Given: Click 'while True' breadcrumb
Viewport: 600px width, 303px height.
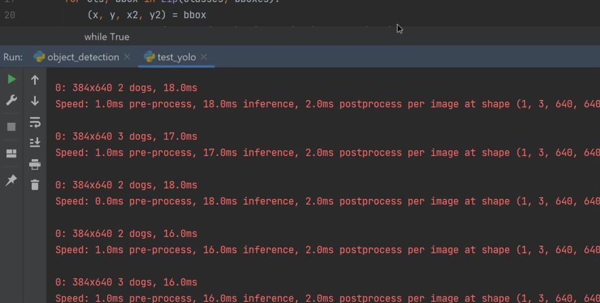Looking at the screenshot, I should (x=107, y=37).
